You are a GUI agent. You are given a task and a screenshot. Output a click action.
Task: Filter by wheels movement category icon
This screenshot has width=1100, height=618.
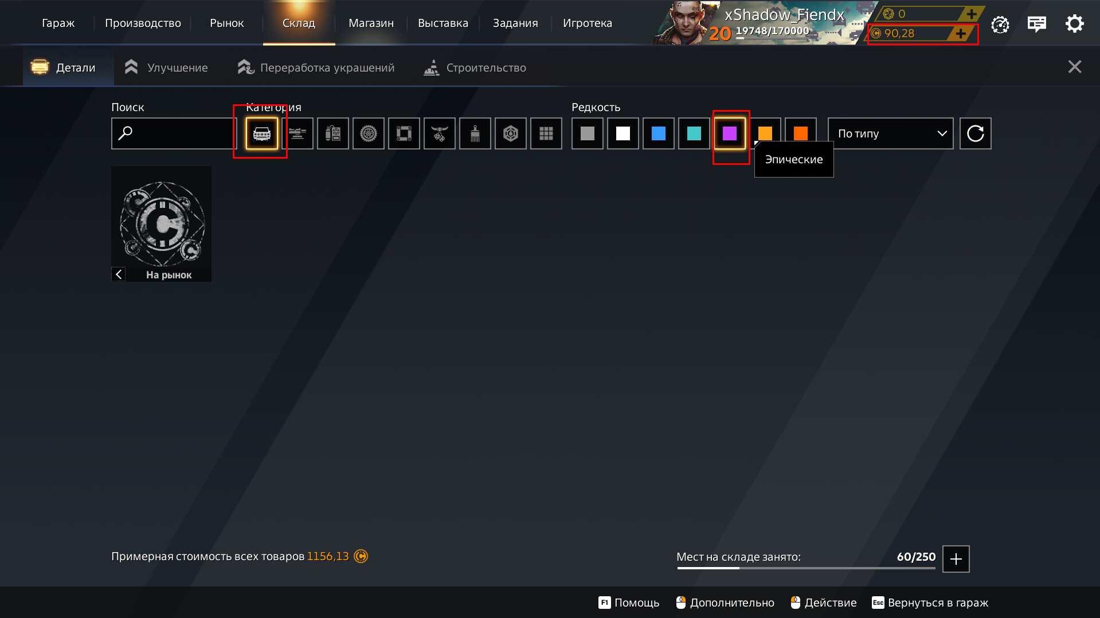(x=369, y=133)
